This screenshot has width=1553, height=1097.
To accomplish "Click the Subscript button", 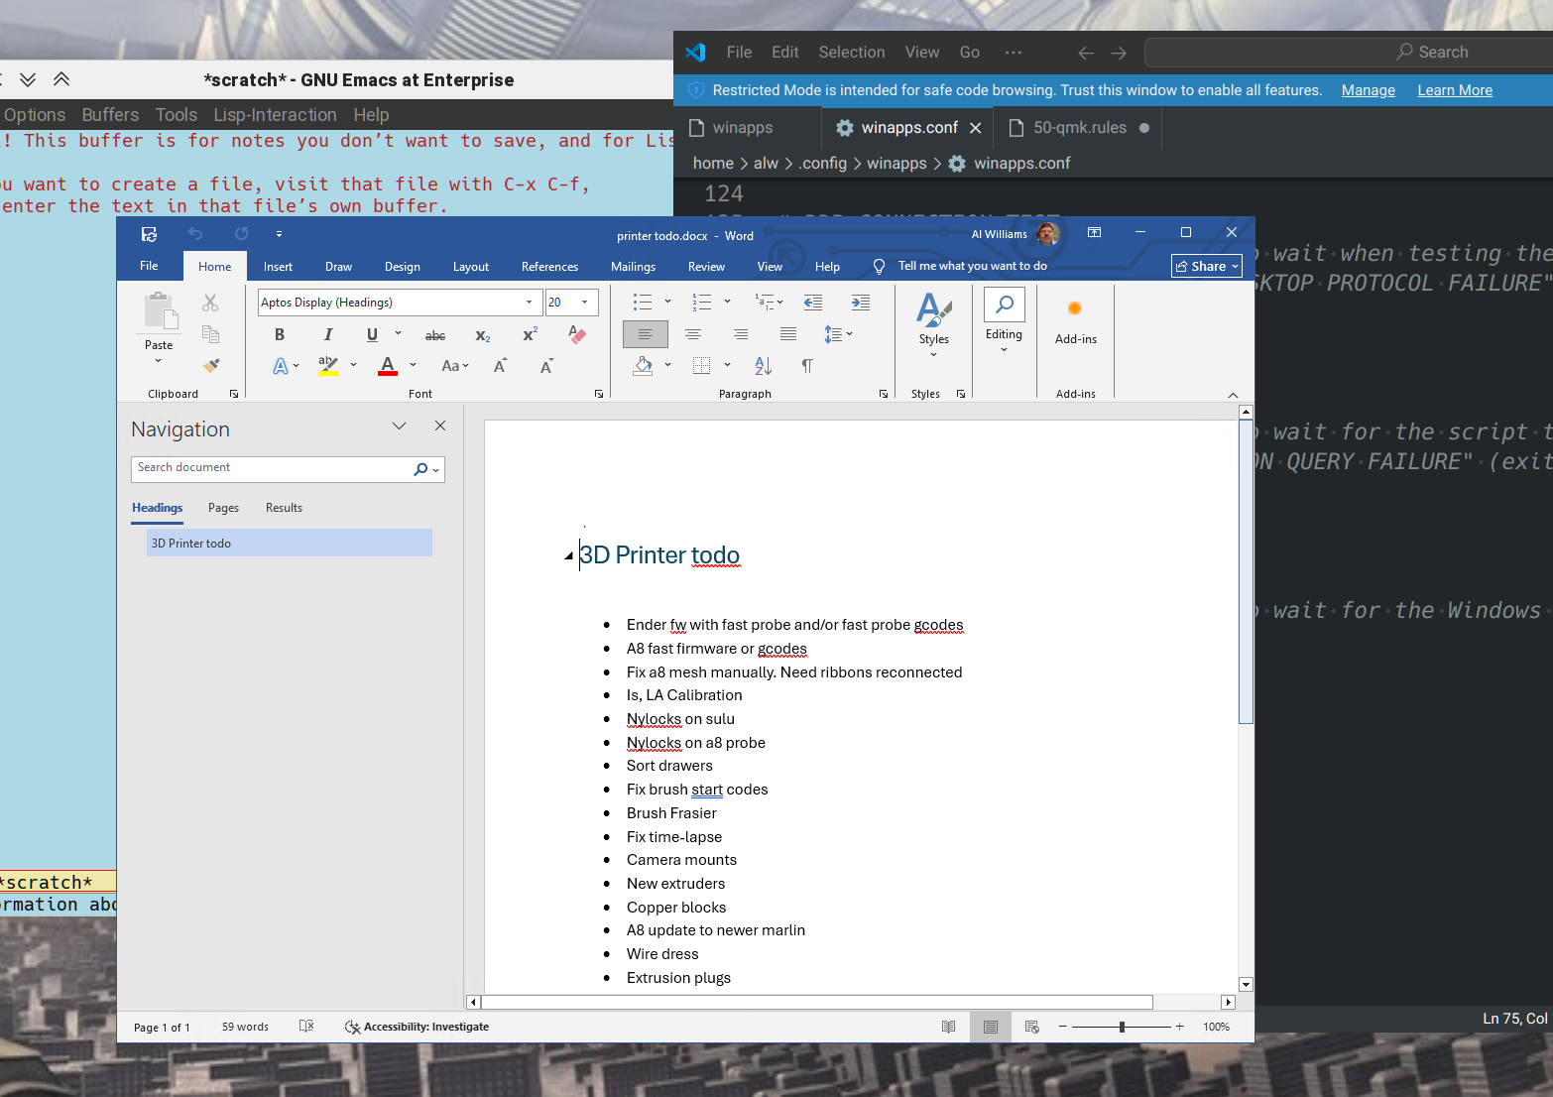I will coord(482,336).
